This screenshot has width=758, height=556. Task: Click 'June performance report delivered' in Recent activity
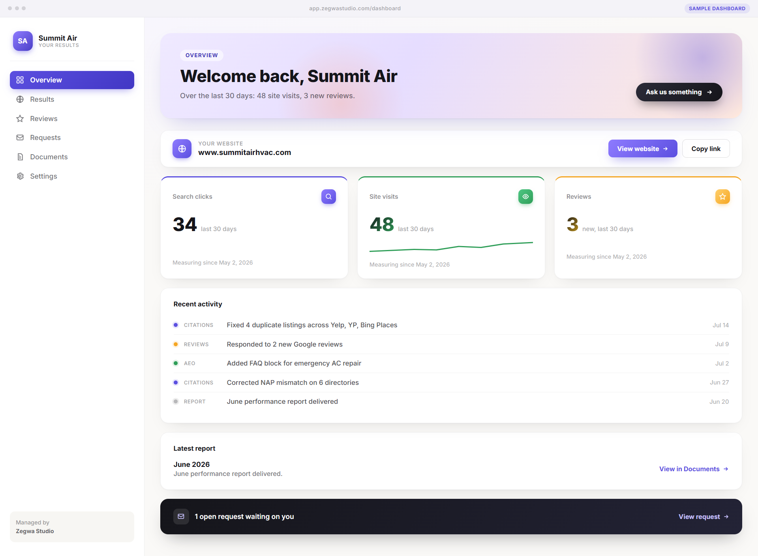click(x=282, y=401)
